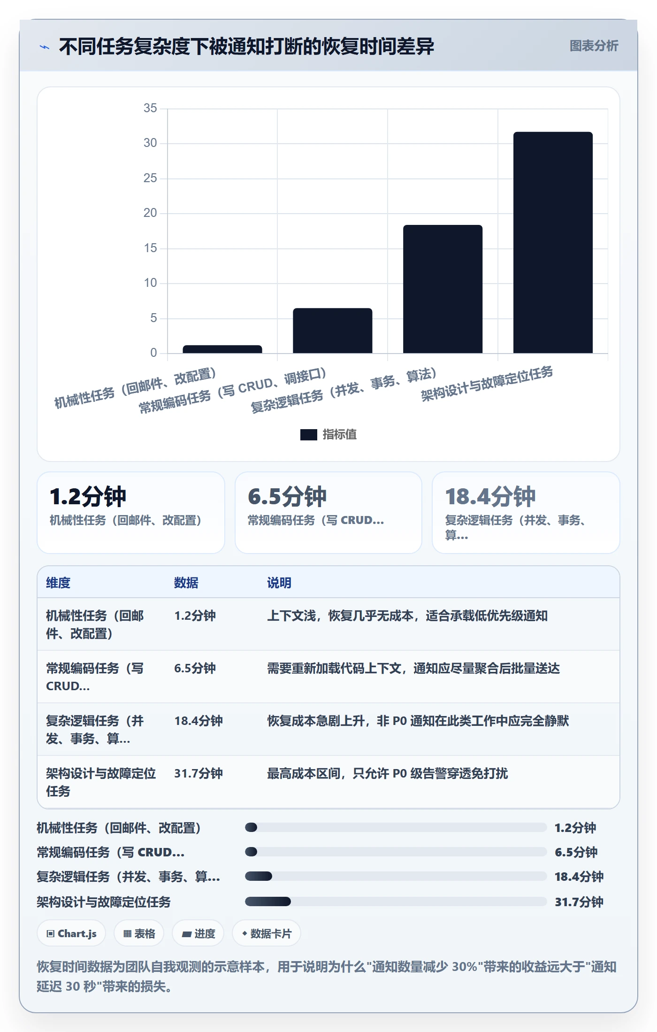Click the 架构设计与故障定位任务 progress bar
The image size is (657, 1032).
pyautogui.click(x=396, y=901)
